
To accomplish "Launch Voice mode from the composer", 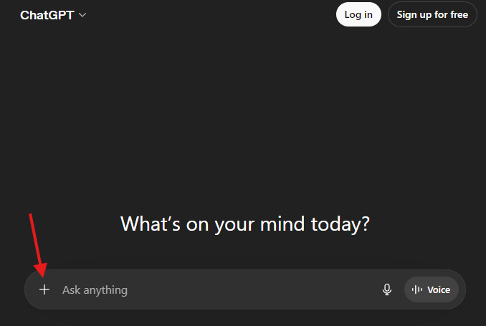I will point(432,289).
